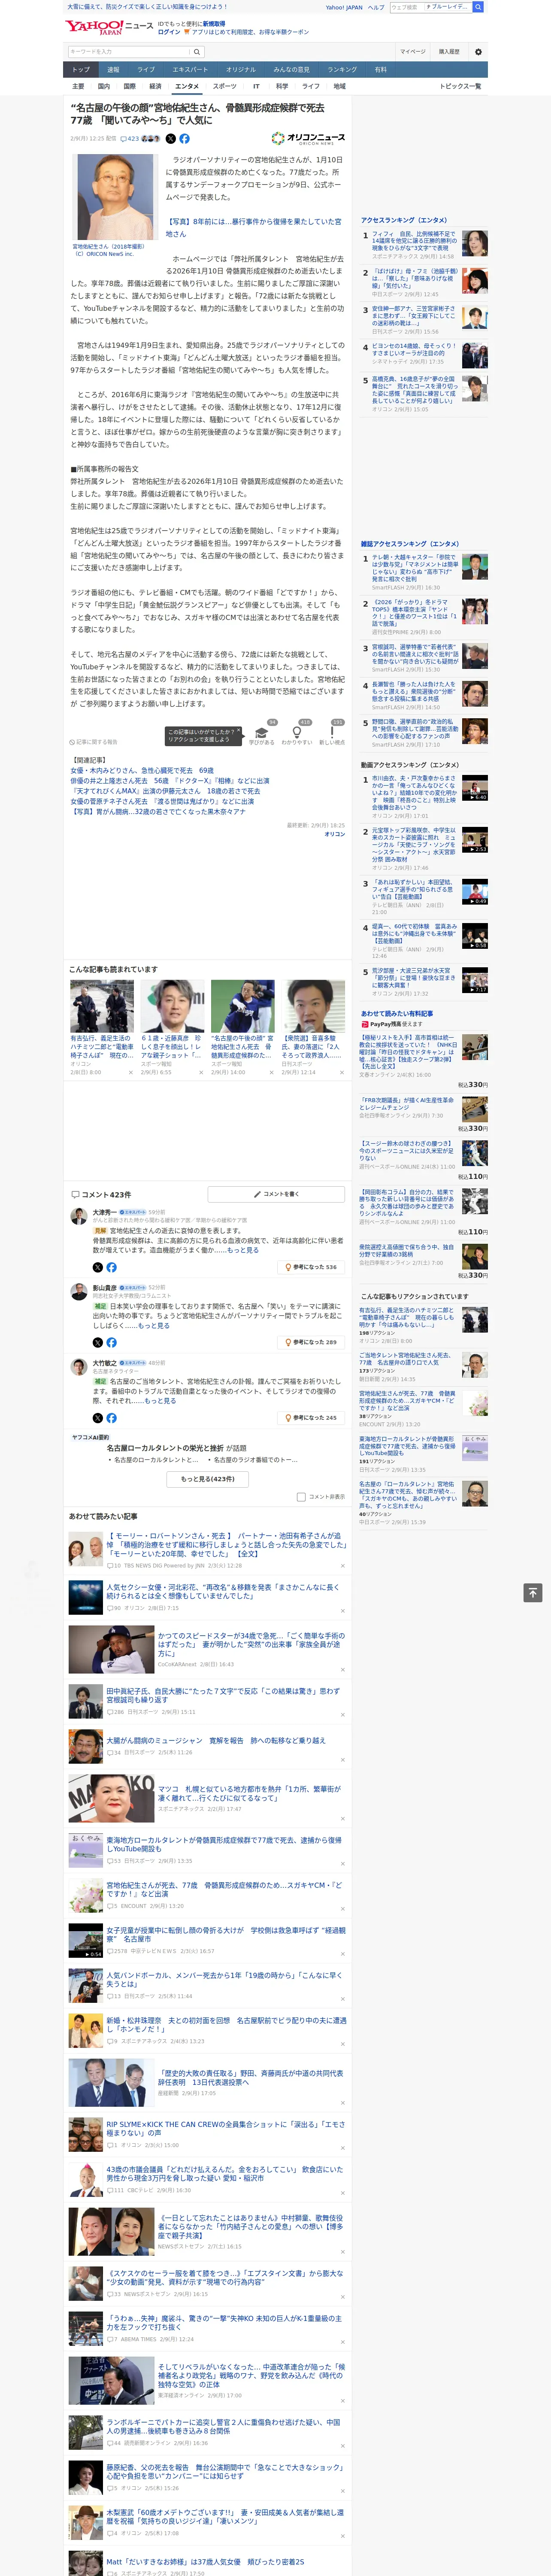Image resolution: width=551 pixels, height=2576 pixels.
Task: Share 大津秀一 comment on X
Action: pos(98,1267)
